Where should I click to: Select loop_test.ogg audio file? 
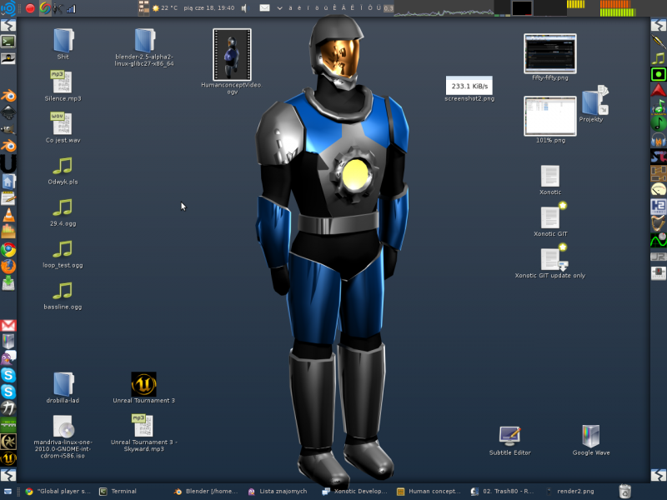pos(63,253)
